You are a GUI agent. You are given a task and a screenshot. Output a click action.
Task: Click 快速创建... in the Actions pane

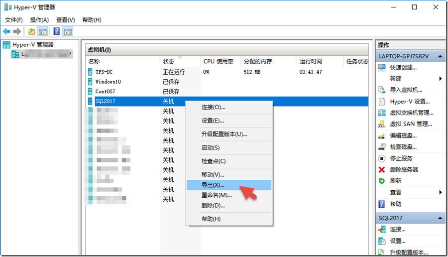[x=403, y=67]
